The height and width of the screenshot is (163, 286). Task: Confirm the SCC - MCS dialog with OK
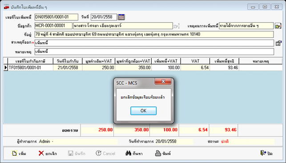coord(143,111)
